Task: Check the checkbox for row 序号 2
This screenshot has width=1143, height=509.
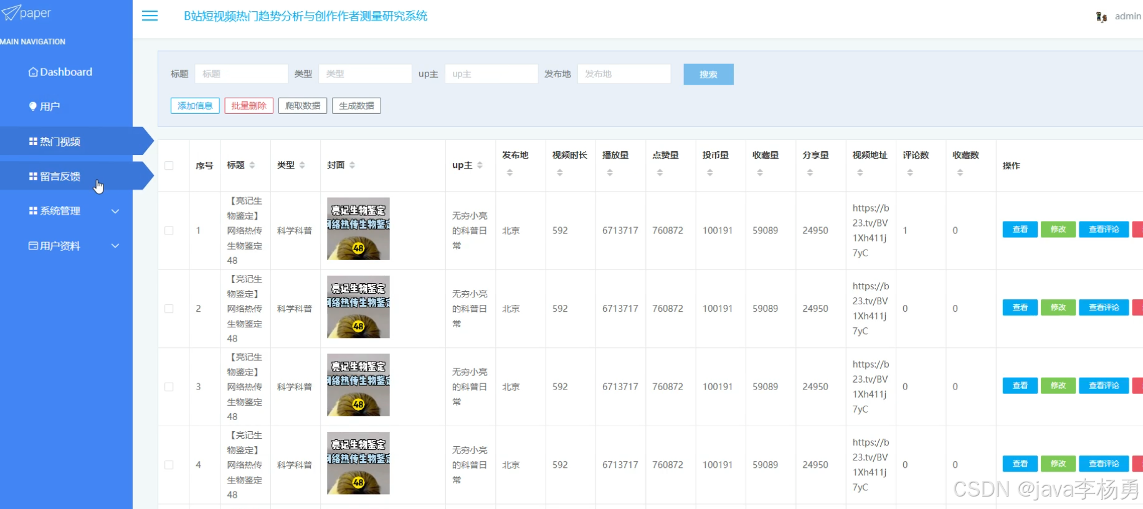Action: coord(169,309)
